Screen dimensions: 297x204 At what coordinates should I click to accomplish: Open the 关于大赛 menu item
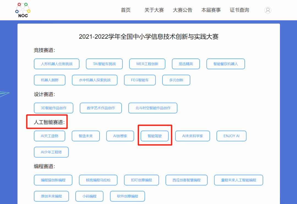[x=154, y=10]
